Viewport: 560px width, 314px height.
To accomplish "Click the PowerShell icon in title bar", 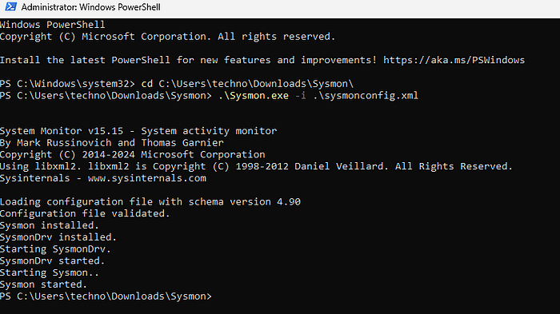I will coord(10,6).
